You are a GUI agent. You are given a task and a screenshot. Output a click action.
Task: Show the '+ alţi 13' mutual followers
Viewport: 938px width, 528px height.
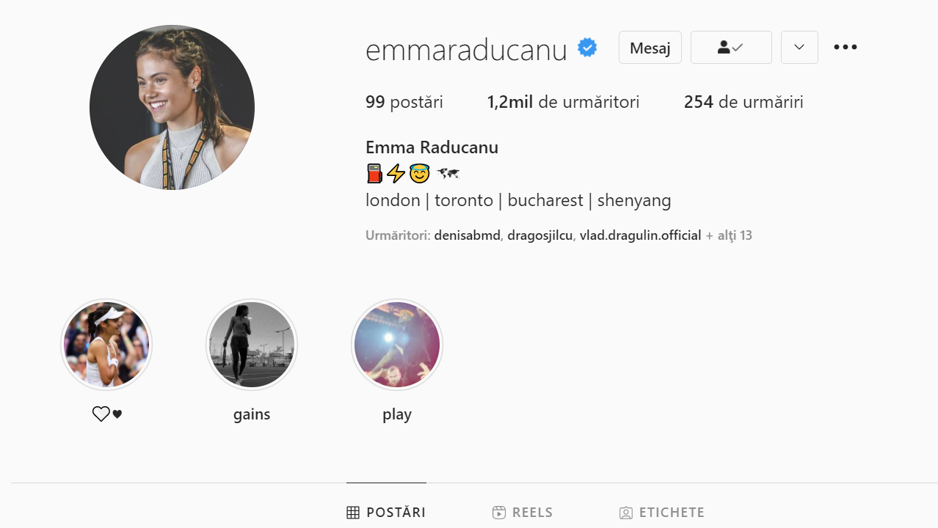(729, 235)
